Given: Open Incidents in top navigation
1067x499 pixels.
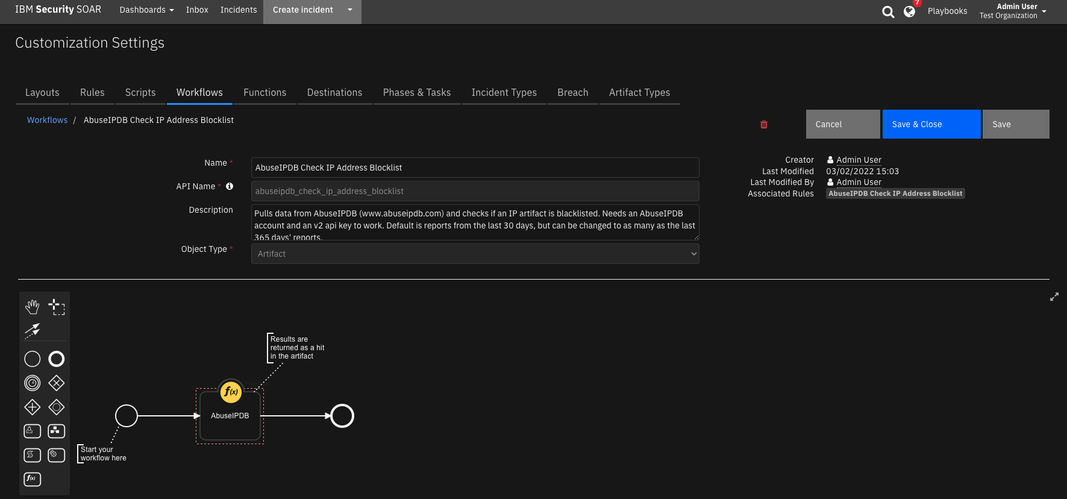Looking at the screenshot, I should [239, 10].
